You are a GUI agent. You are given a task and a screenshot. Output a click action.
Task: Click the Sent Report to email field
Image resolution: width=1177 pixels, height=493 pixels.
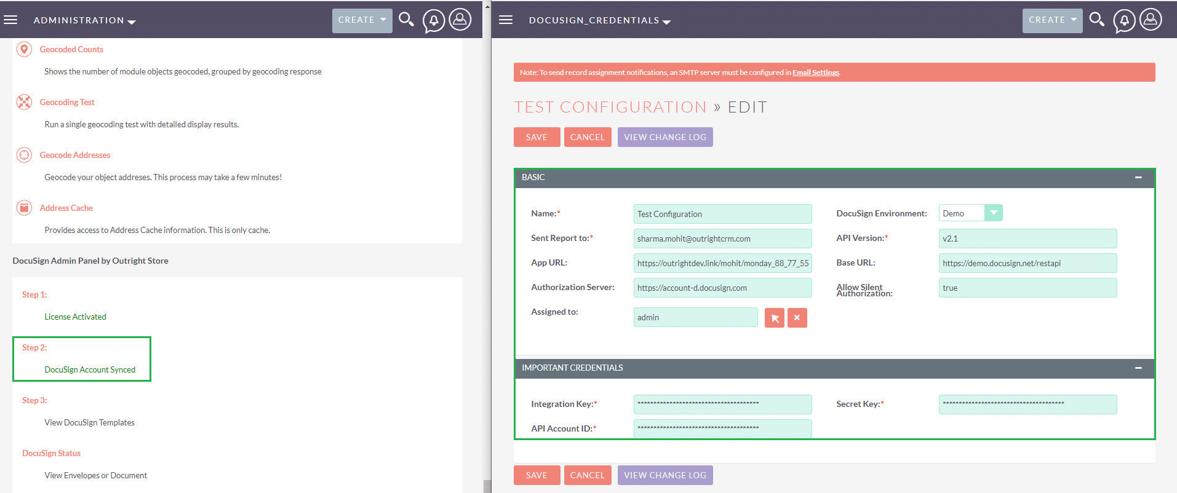tap(722, 239)
